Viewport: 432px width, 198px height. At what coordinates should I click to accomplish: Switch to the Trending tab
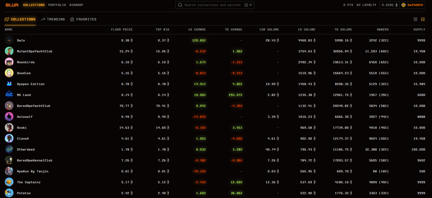[53, 19]
